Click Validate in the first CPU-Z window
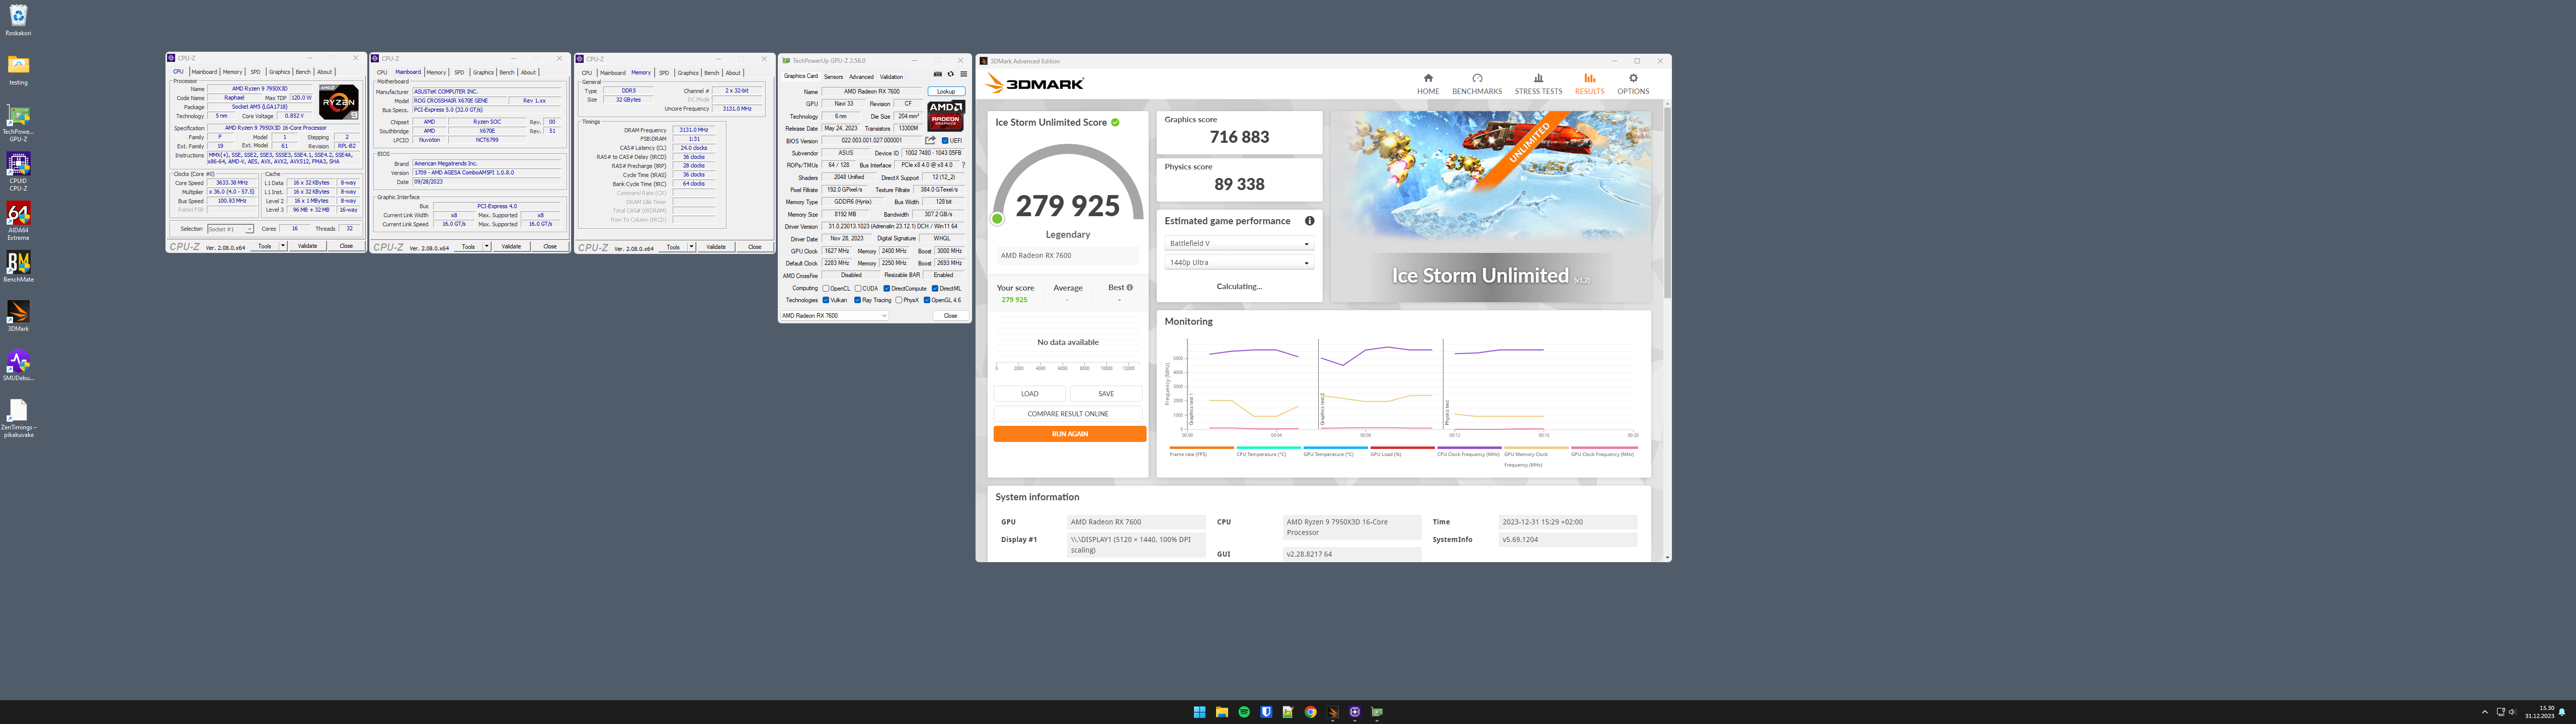2576x724 pixels. 308,246
